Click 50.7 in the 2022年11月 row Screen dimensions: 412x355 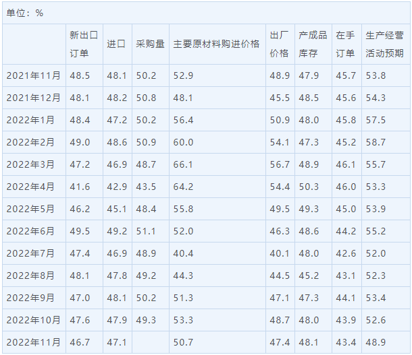(x=183, y=343)
